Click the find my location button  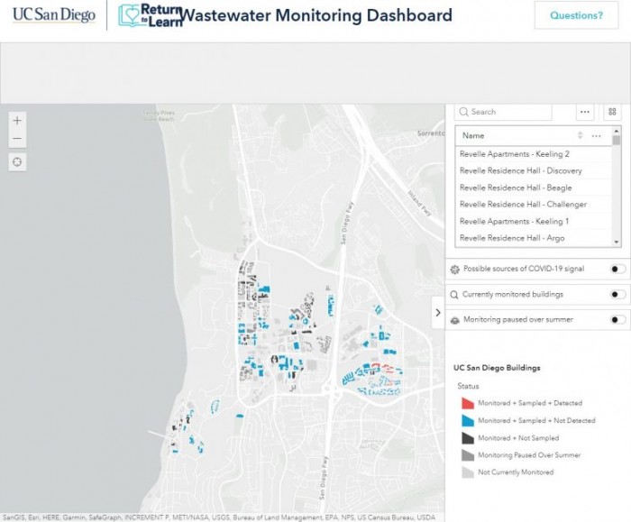tap(18, 162)
